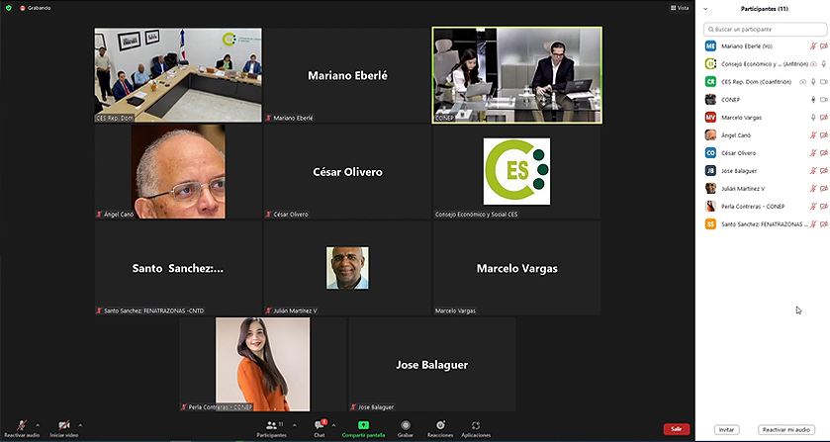Click the red Salir button
830x442 pixels.
pos(677,429)
